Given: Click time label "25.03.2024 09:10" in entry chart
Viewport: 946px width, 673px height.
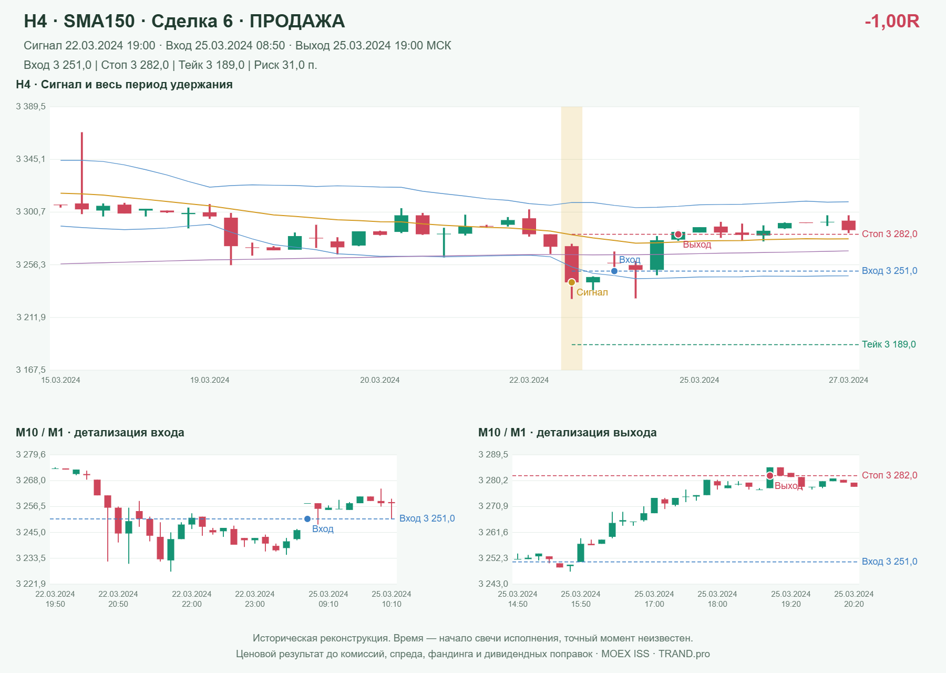Looking at the screenshot, I should click(x=328, y=599).
